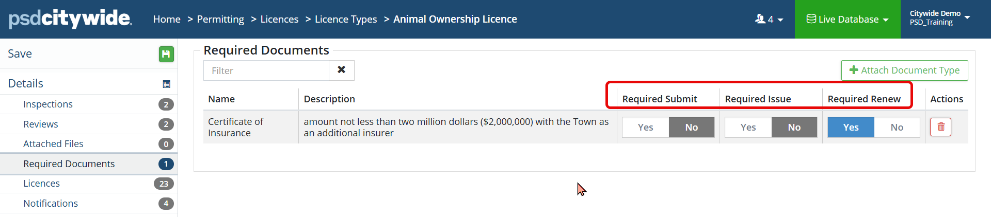
Task: Open the users dropdown showing 4
Action: click(769, 19)
